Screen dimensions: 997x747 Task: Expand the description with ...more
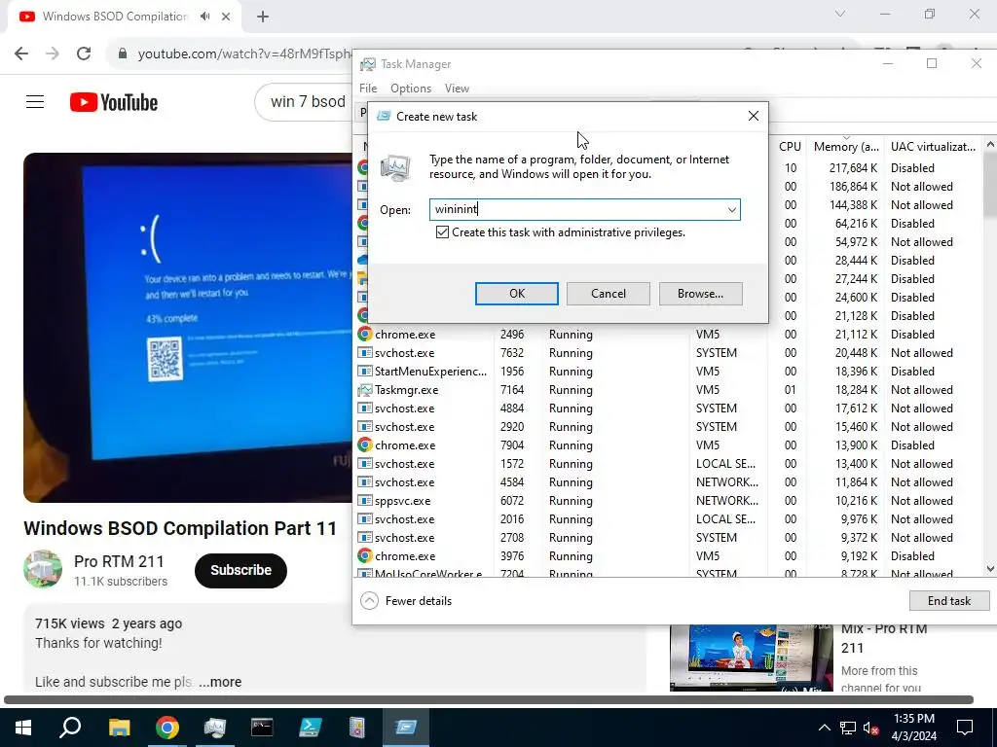pos(219,682)
